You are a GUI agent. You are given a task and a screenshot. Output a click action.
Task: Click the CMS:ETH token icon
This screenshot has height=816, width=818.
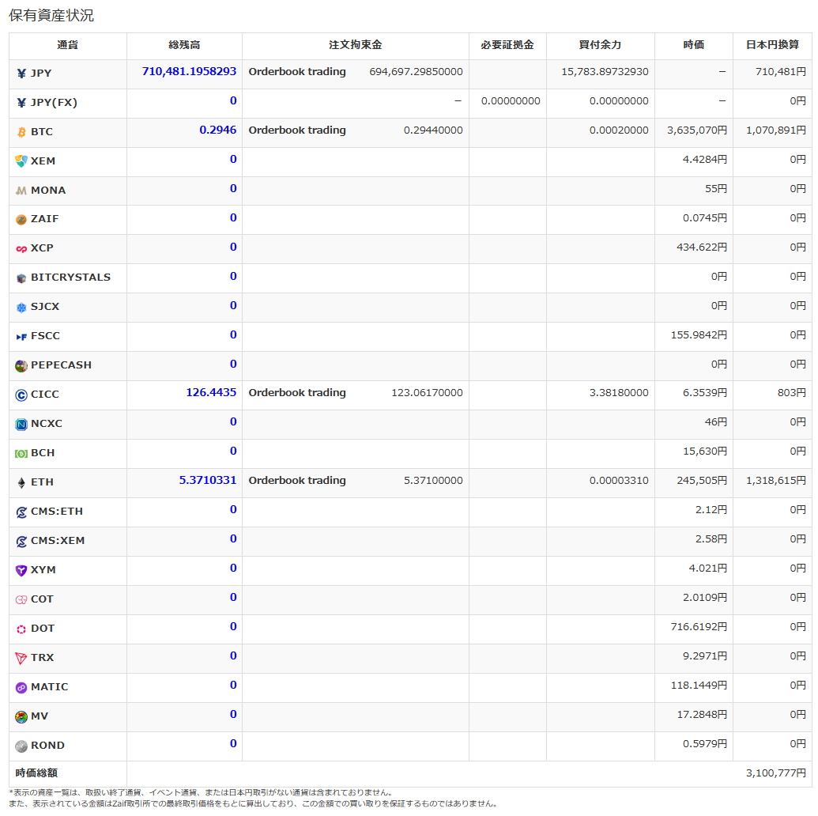[x=21, y=512]
